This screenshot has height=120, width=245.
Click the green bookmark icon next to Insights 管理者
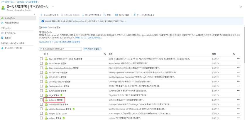[64, 118]
